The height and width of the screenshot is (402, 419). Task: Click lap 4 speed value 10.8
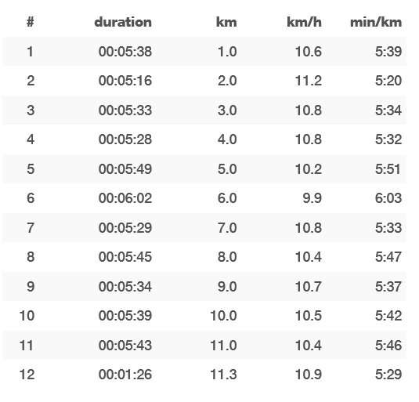308,139
